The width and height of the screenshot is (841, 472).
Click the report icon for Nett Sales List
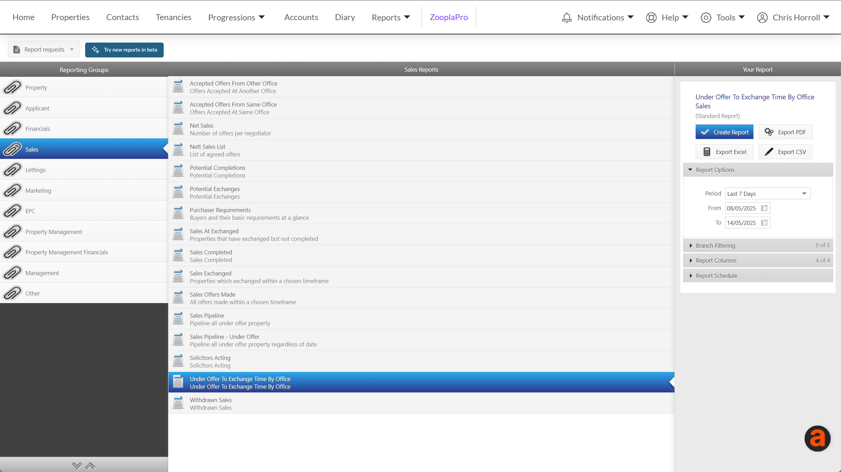tap(178, 150)
